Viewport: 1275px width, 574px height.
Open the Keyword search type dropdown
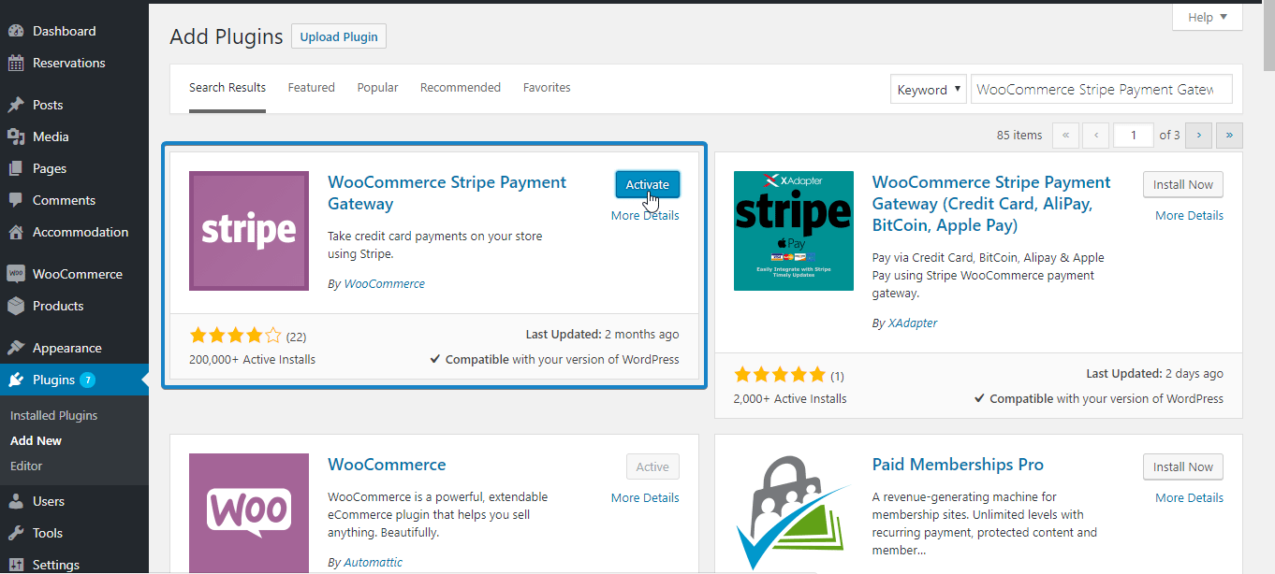point(928,90)
